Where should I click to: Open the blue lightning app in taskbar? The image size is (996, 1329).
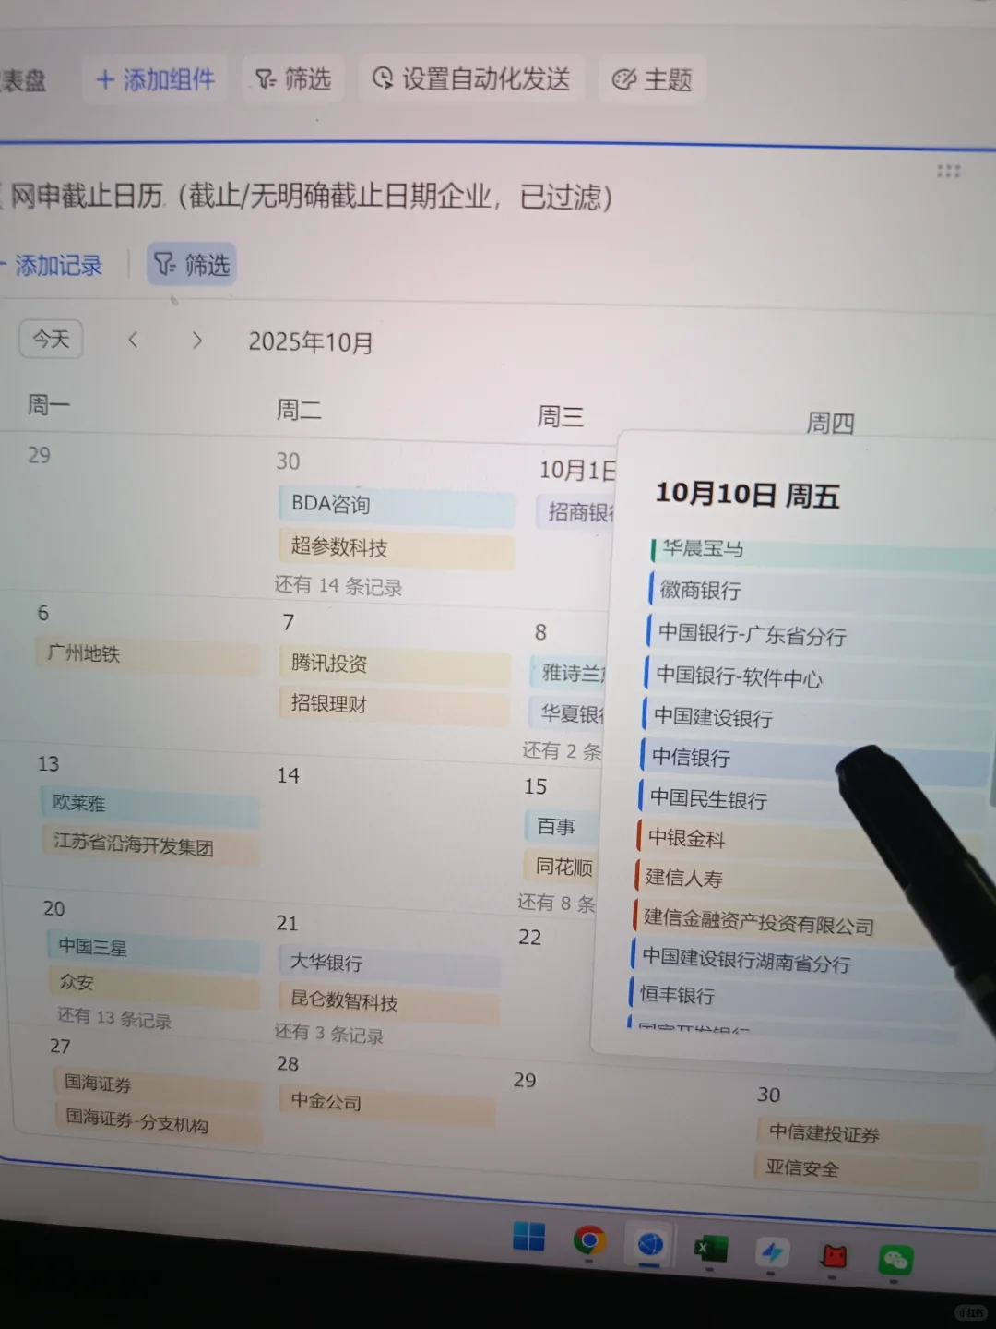pos(771,1252)
